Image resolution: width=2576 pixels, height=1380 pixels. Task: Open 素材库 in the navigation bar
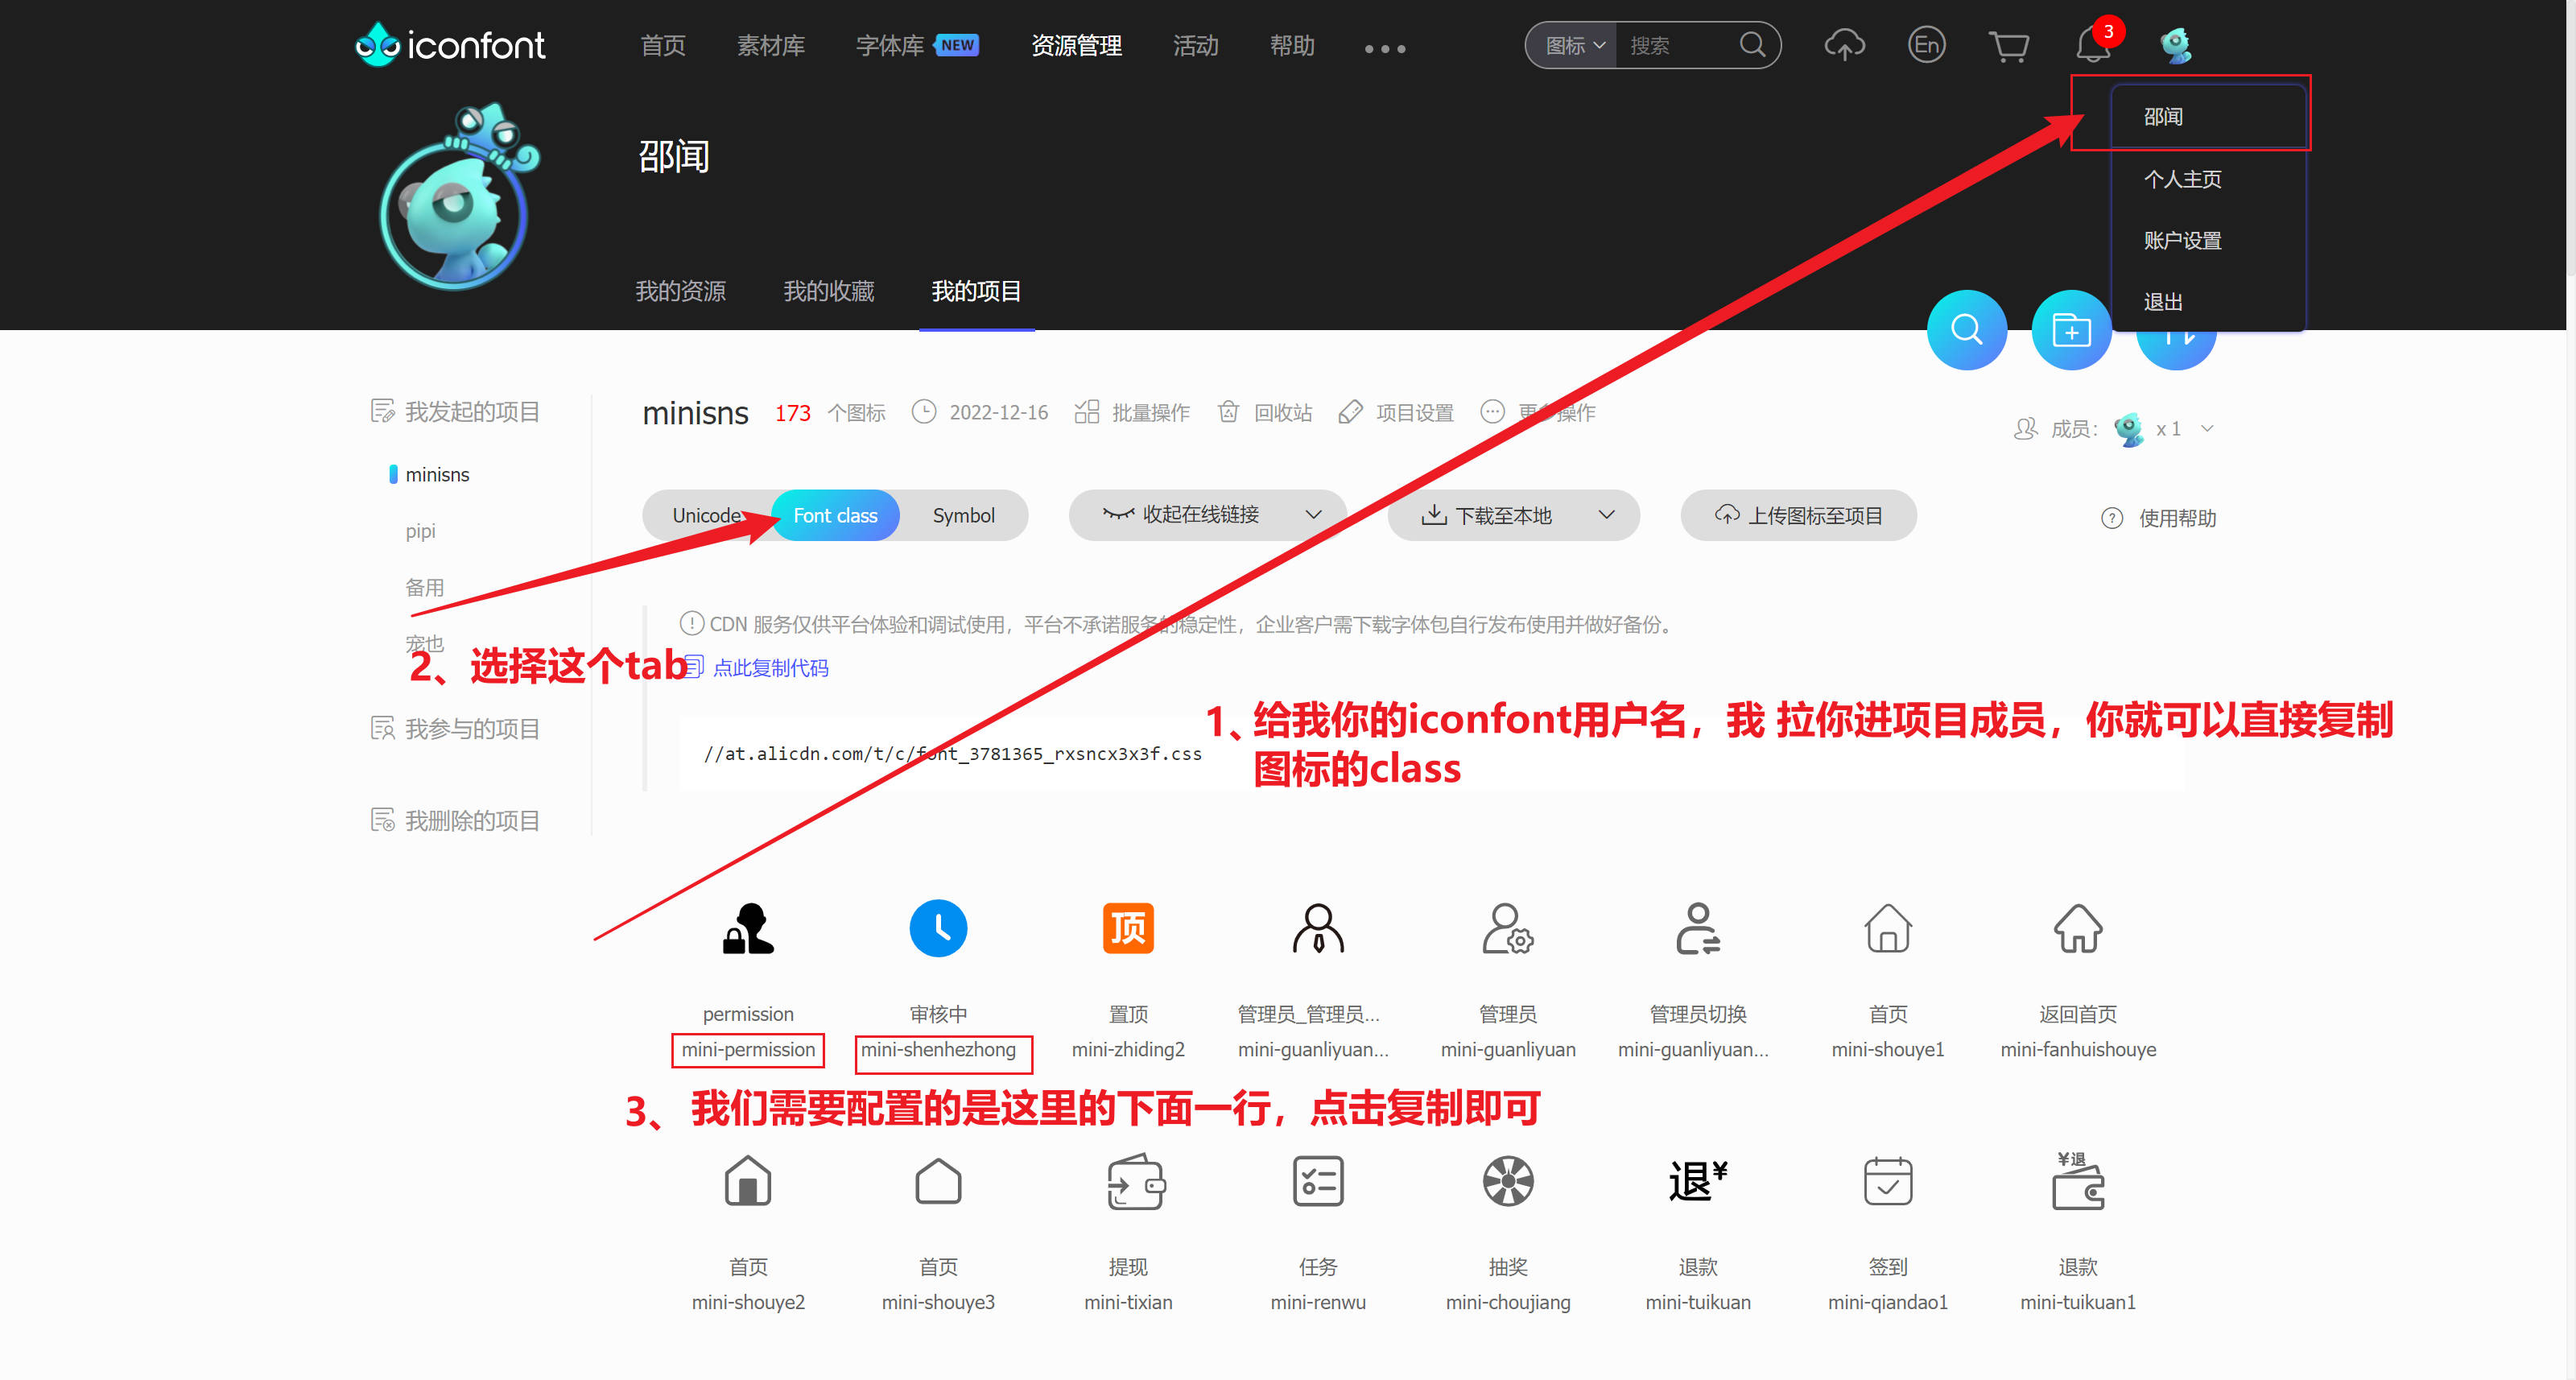coord(771,46)
